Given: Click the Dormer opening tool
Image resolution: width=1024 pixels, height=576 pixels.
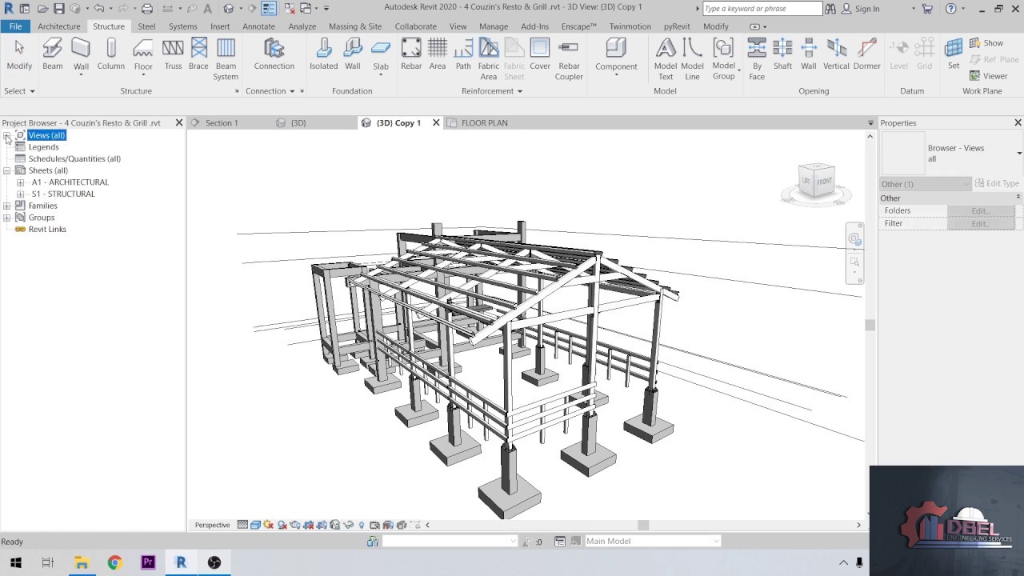Looking at the screenshot, I should (x=866, y=54).
